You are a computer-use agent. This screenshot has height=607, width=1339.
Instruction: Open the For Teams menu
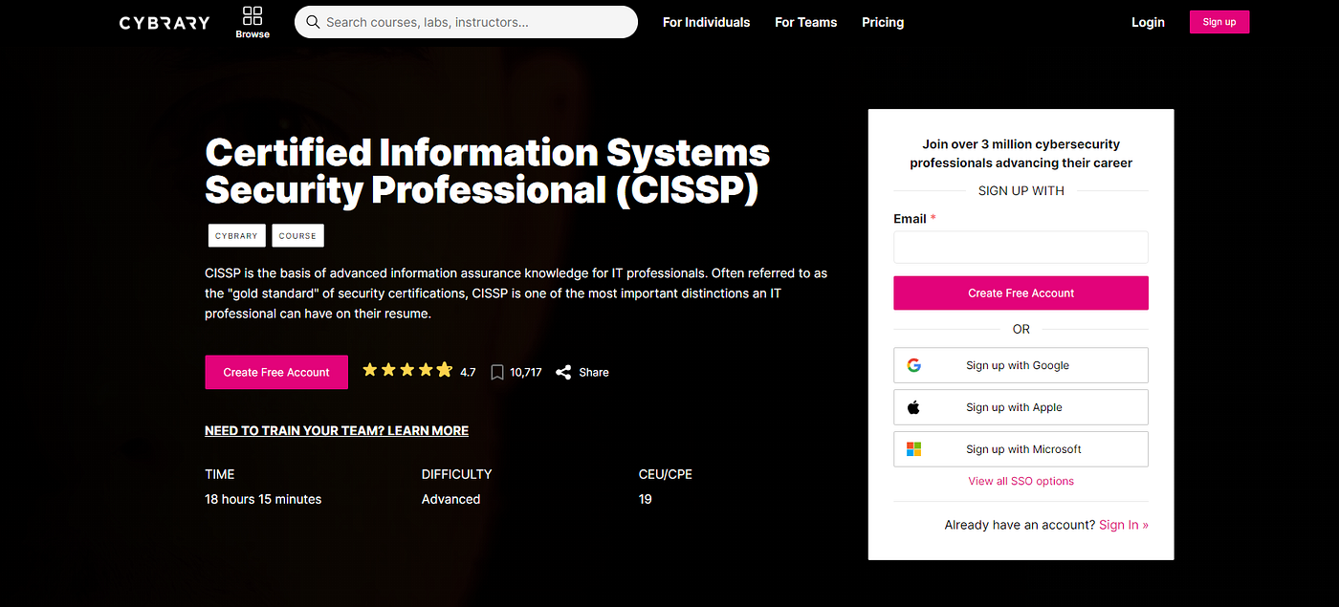805,22
